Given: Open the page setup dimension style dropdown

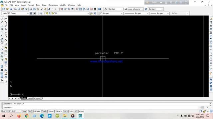Looking at the screenshot, I should pyautogui.click(x=135, y=9).
